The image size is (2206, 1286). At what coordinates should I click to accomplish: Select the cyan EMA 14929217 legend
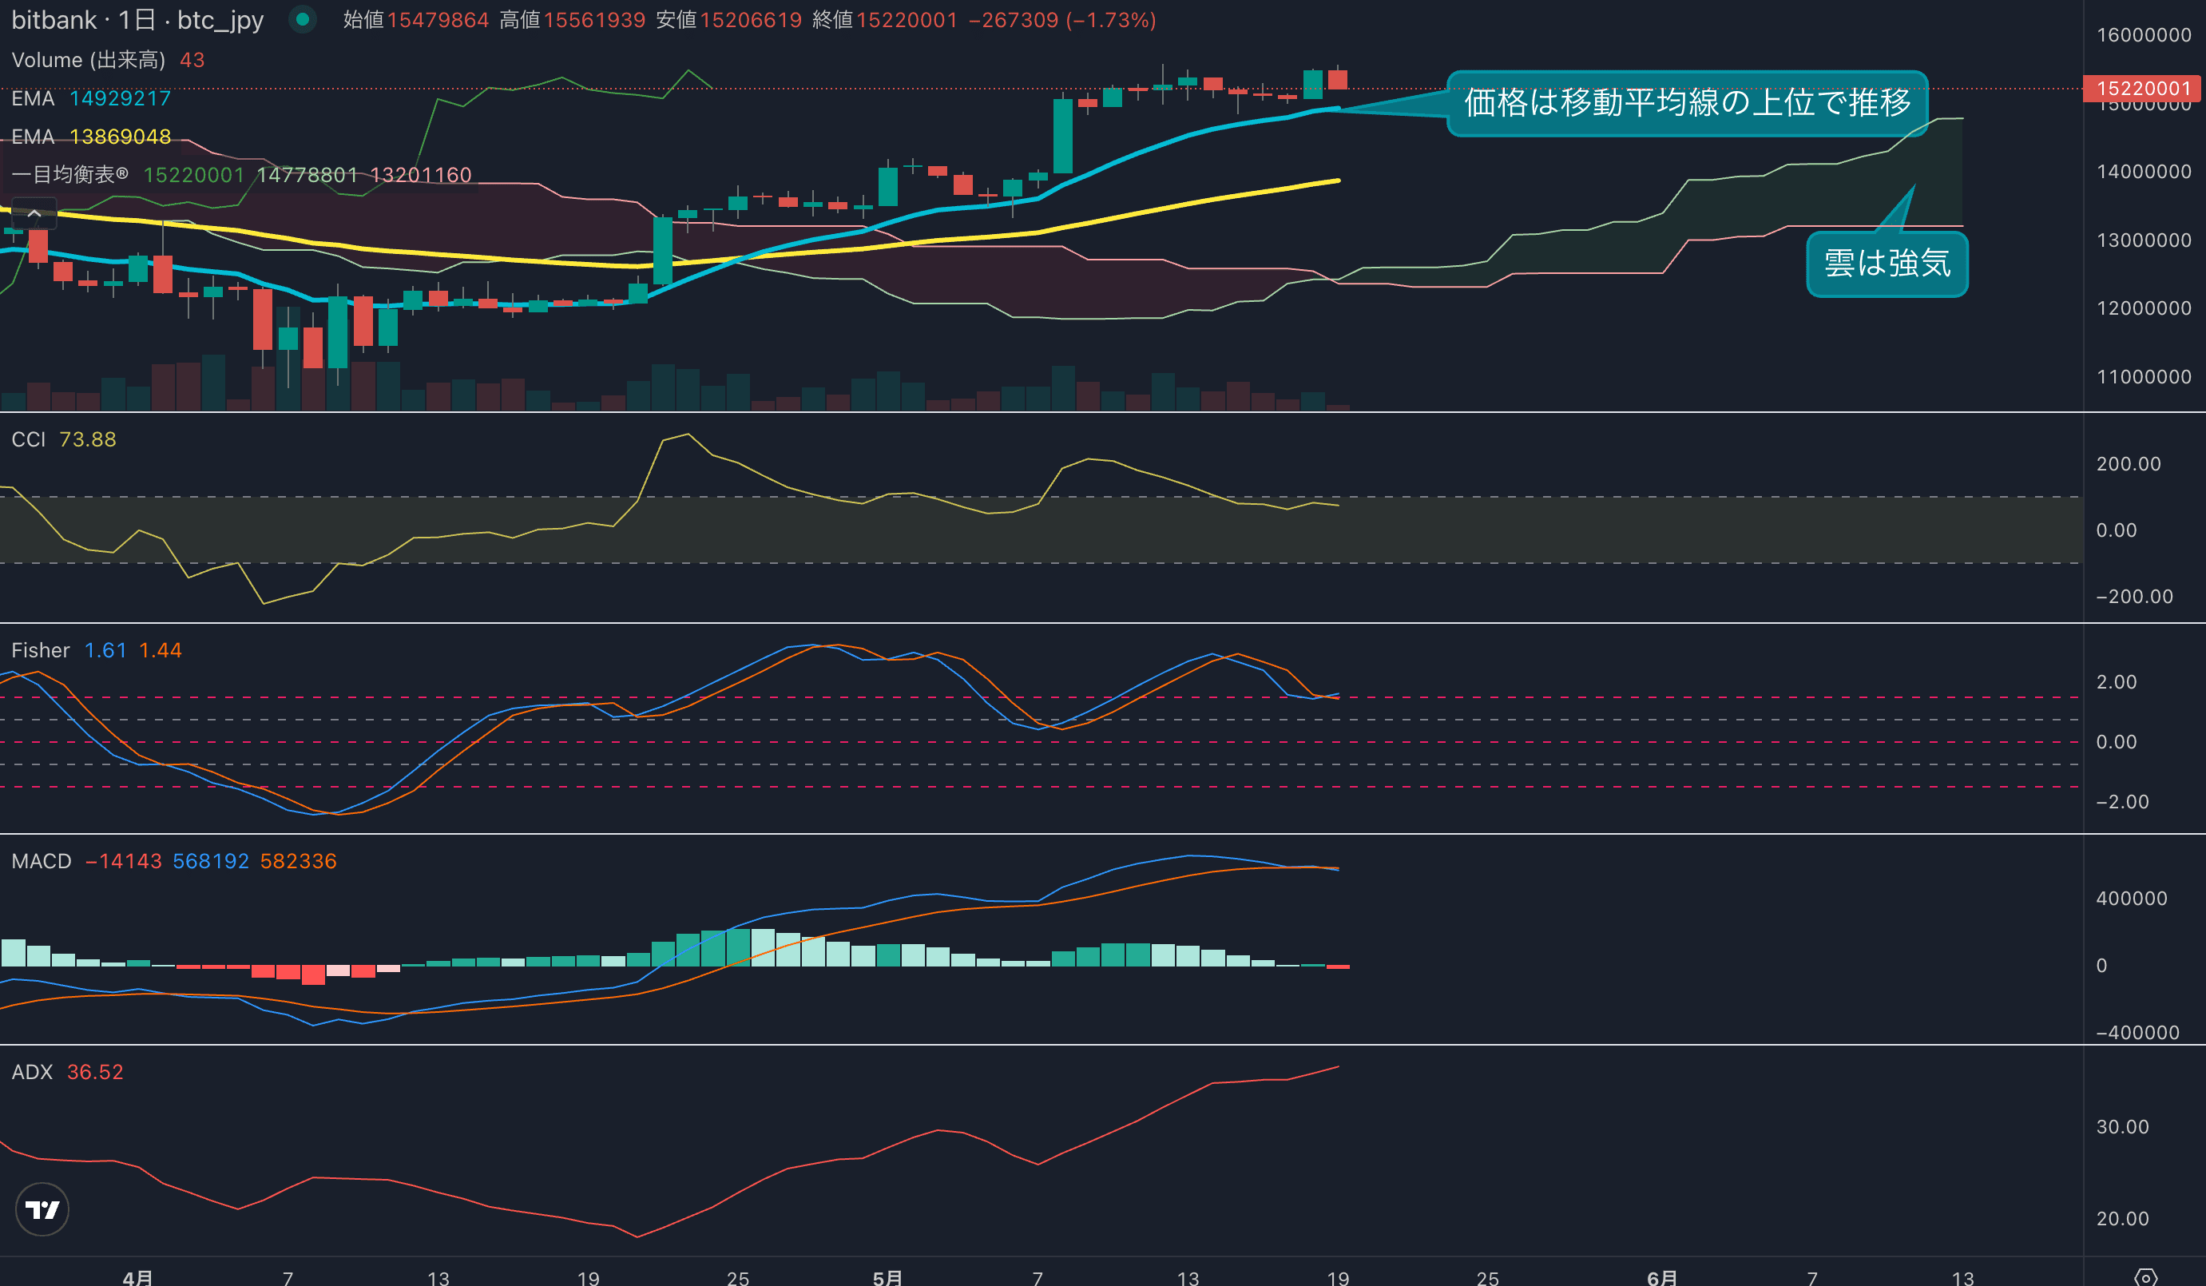pyautogui.click(x=91, y=98)
